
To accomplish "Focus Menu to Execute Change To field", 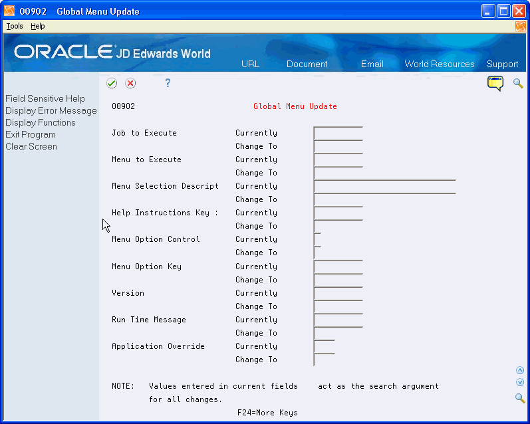I will pos(338,173).
